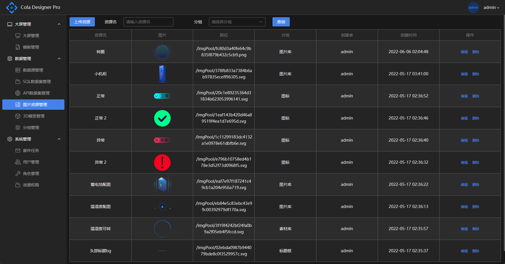Go to 分组管理 in the sidebar
Viewport: 505px width, 264px height.
(31, 128)
